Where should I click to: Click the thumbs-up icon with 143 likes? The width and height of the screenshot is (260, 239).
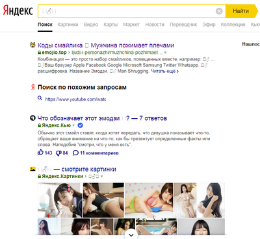point(40,153)
